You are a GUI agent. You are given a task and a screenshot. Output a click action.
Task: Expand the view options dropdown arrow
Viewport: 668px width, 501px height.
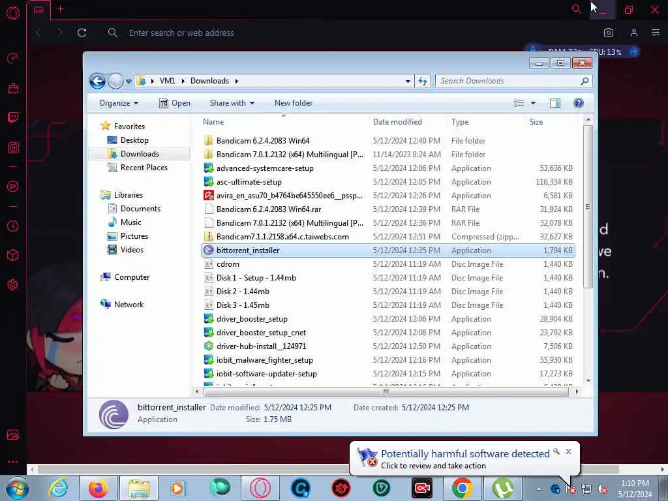(x=533, y=103)
